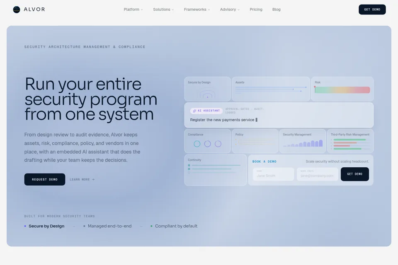The width and height of the screenshot is (398, 265).
Task: Click the Learn More arrow icon
Action: [93, 179]
